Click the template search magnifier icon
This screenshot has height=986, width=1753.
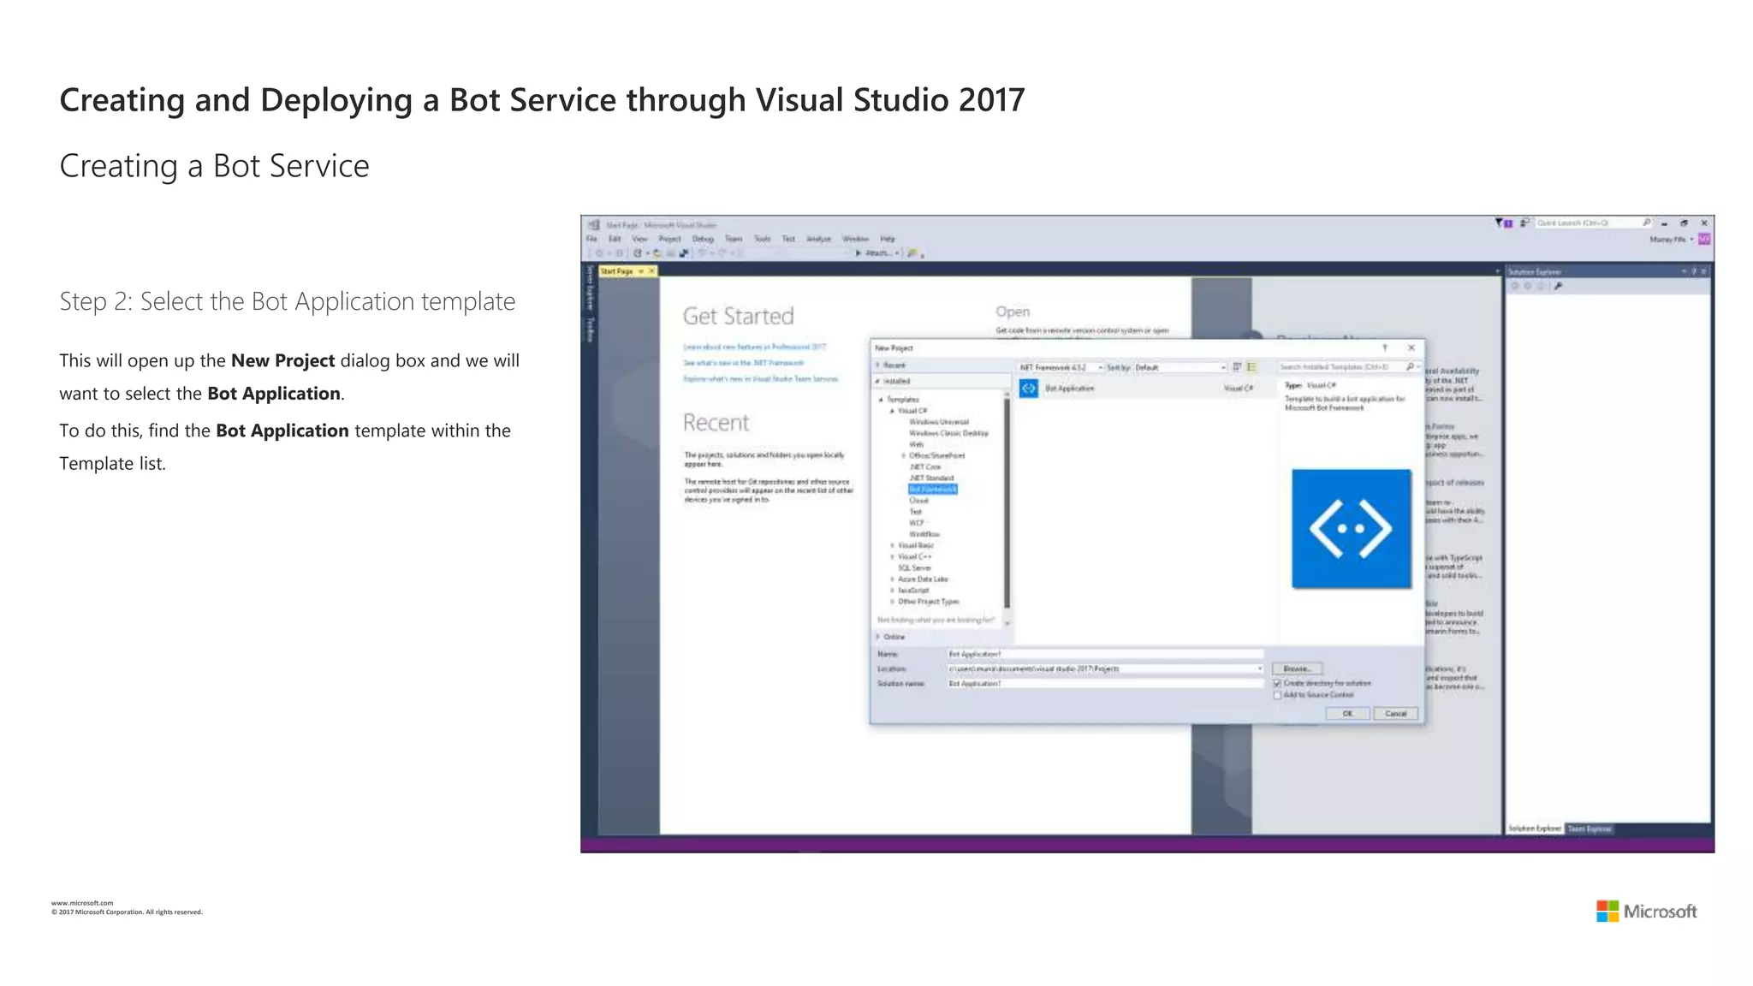point(1410,367)
